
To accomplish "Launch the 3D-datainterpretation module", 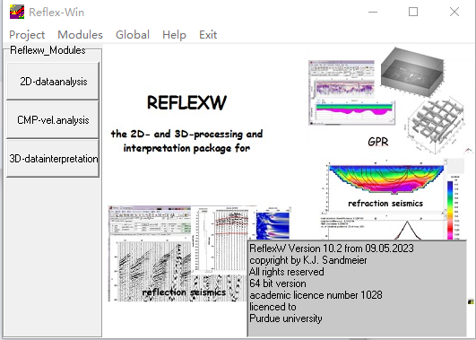I will (x=53, y=158).
